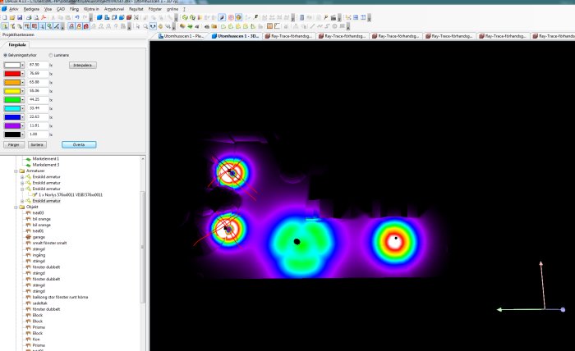Collapse the Armaturer folder in tree
Screen dimensions: 575x351
[16, 171]
